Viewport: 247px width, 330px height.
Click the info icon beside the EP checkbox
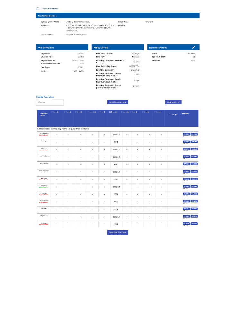(70, 112)
